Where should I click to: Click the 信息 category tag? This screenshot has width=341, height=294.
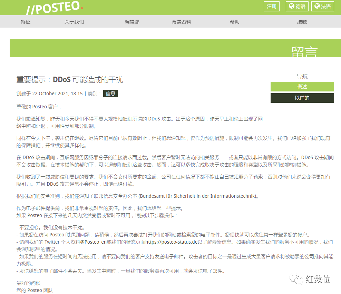point(110,94)
